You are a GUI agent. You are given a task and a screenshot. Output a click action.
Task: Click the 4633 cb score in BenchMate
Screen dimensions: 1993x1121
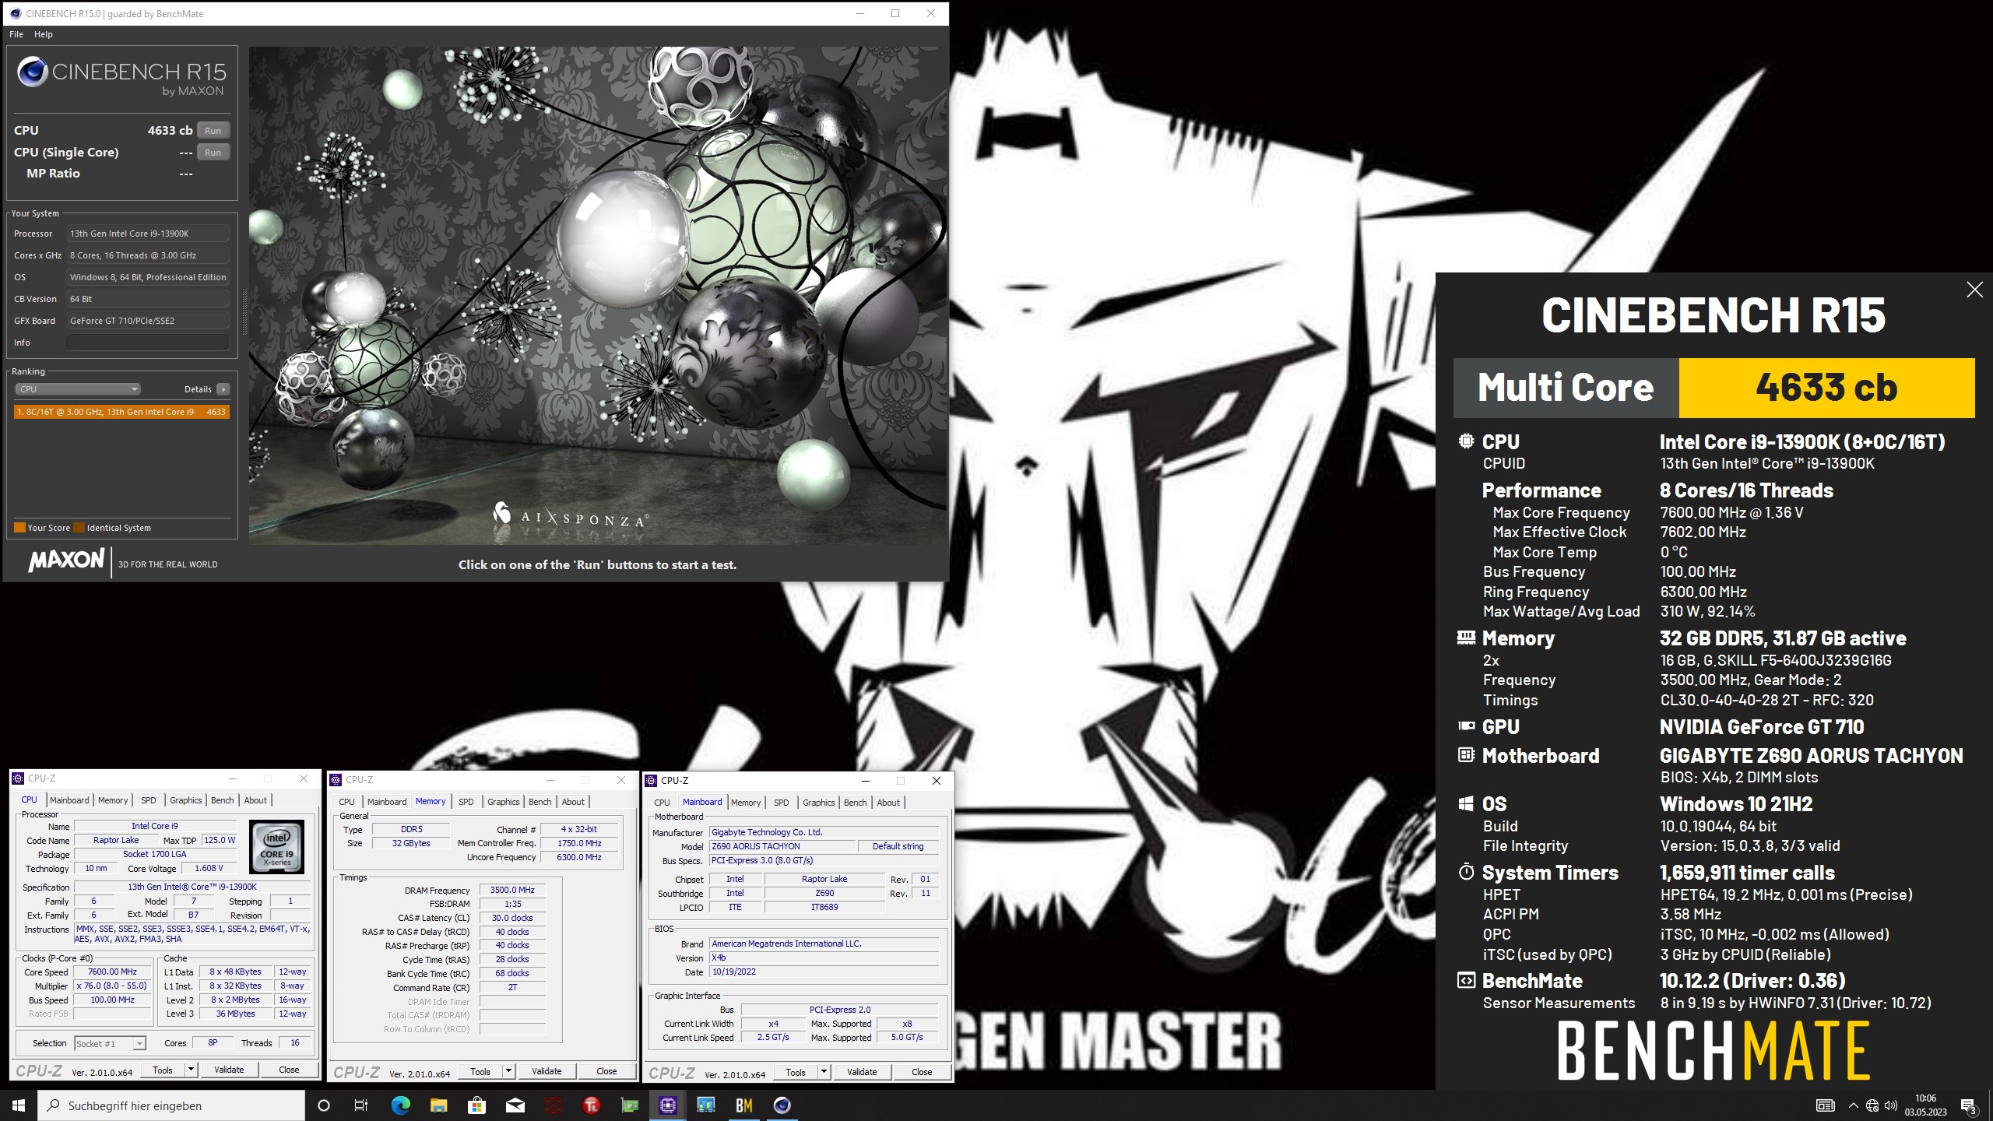coord(1826,388)
